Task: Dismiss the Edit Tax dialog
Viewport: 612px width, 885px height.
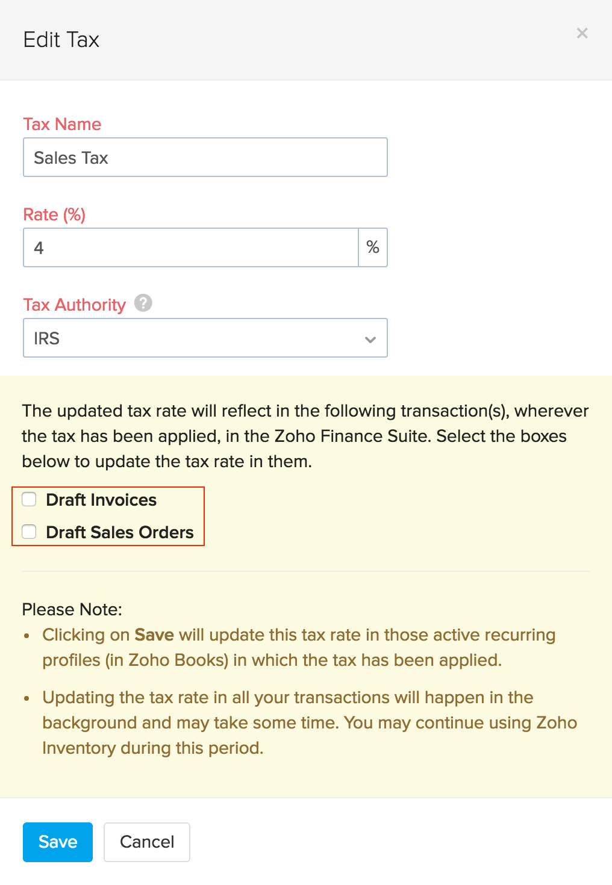Action: [x=582, y=33]
